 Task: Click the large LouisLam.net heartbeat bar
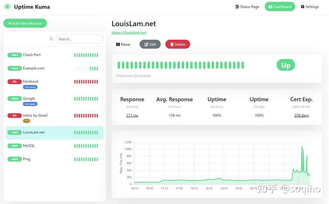[181, 65]
